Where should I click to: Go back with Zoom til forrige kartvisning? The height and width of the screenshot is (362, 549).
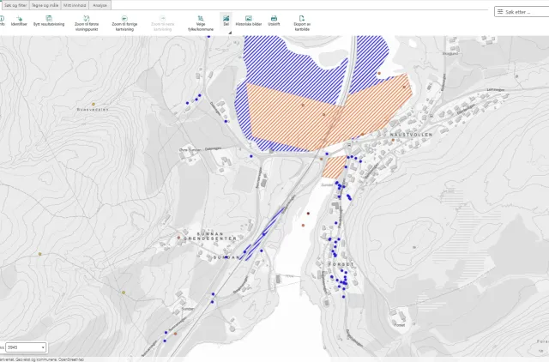coord(124,18)
